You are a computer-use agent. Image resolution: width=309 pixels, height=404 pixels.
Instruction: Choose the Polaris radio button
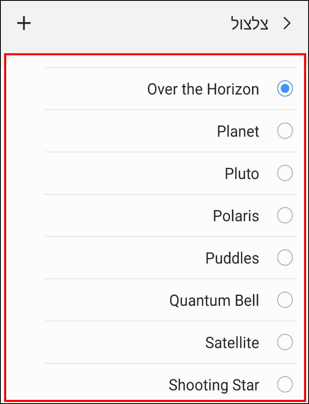point(285,215)
